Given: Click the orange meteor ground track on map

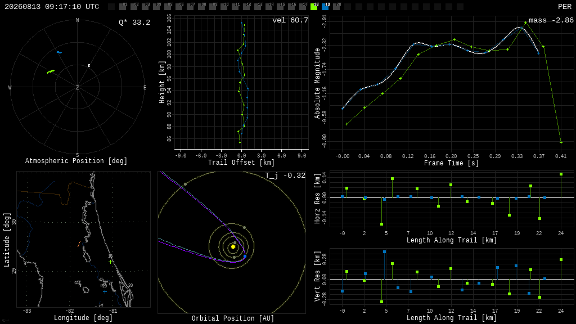Looking at the screenshot, I should (x=79, y=244).
